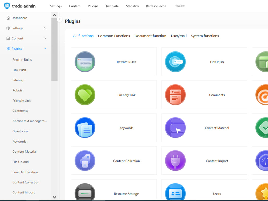Open the Content Collection cloud icon
The image size is (268, 201).
click(85, 161)
